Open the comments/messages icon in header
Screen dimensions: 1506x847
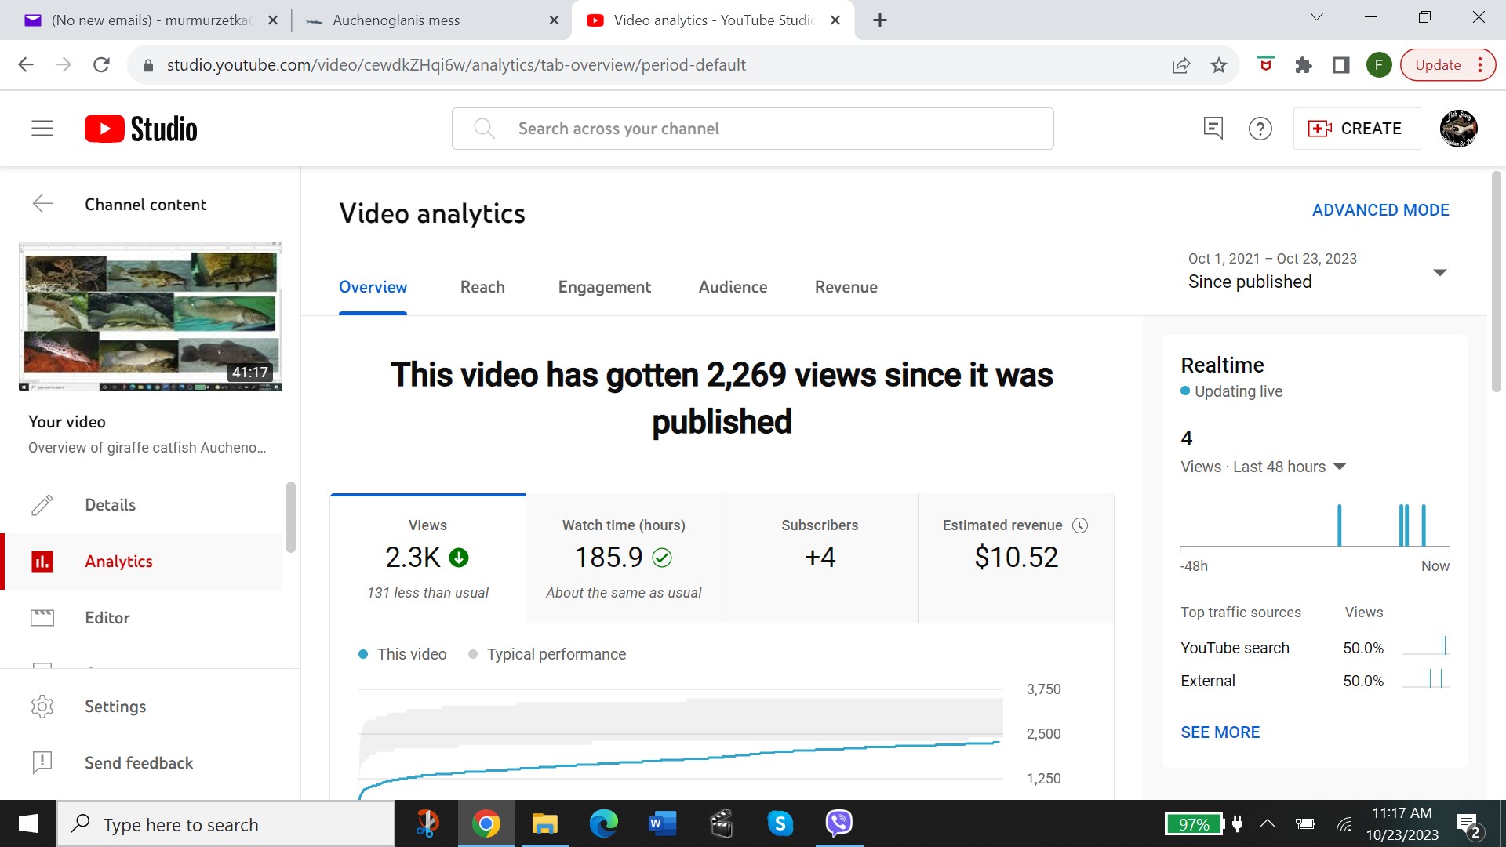click(x=1213, y=129)
